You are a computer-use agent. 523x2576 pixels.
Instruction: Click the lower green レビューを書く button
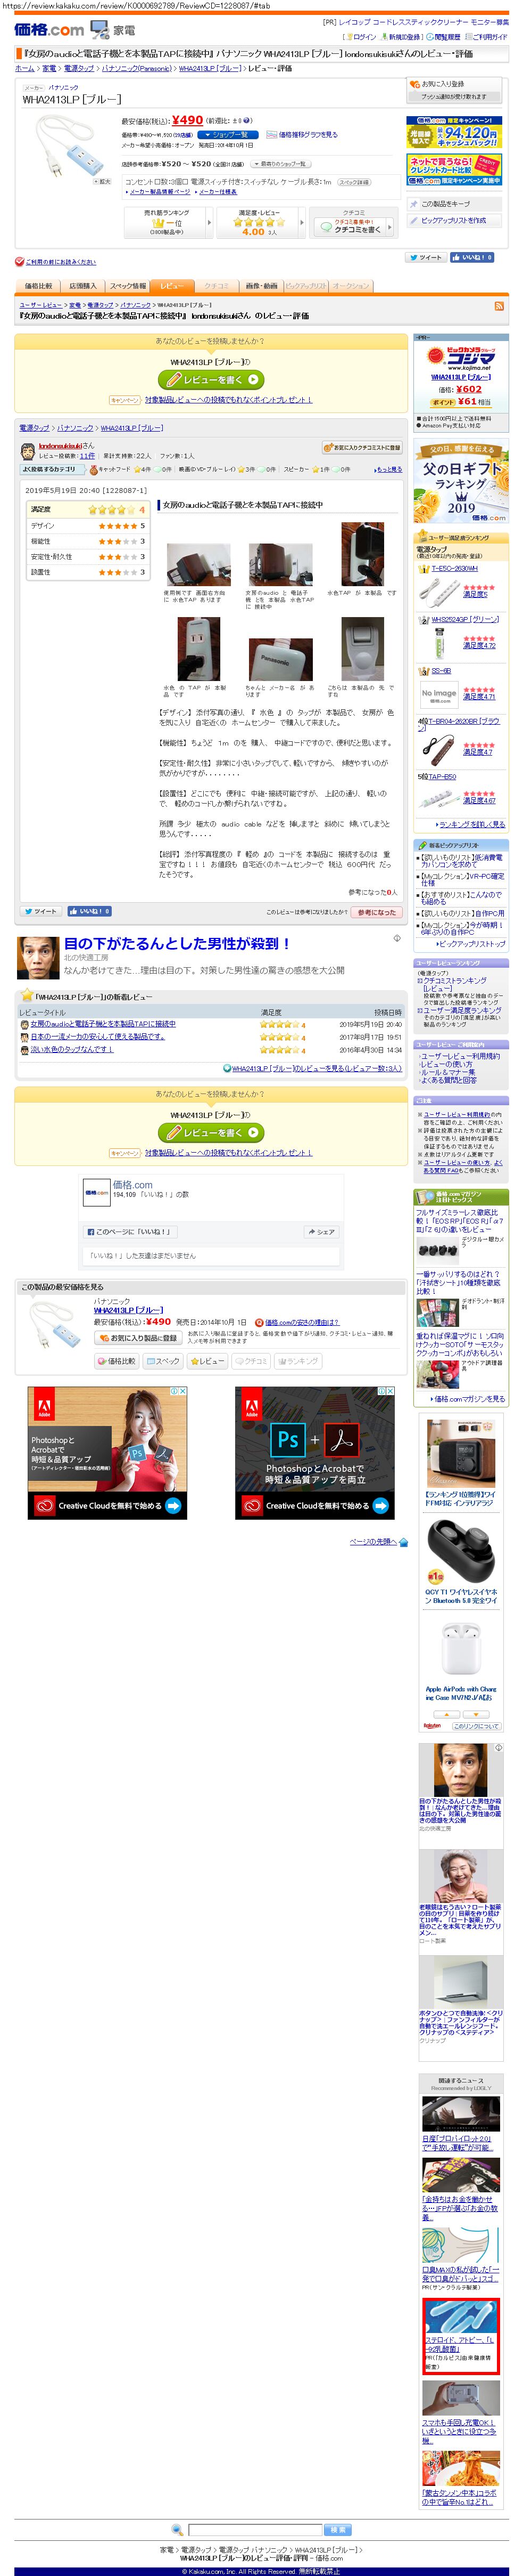(x=211, y=1132)
